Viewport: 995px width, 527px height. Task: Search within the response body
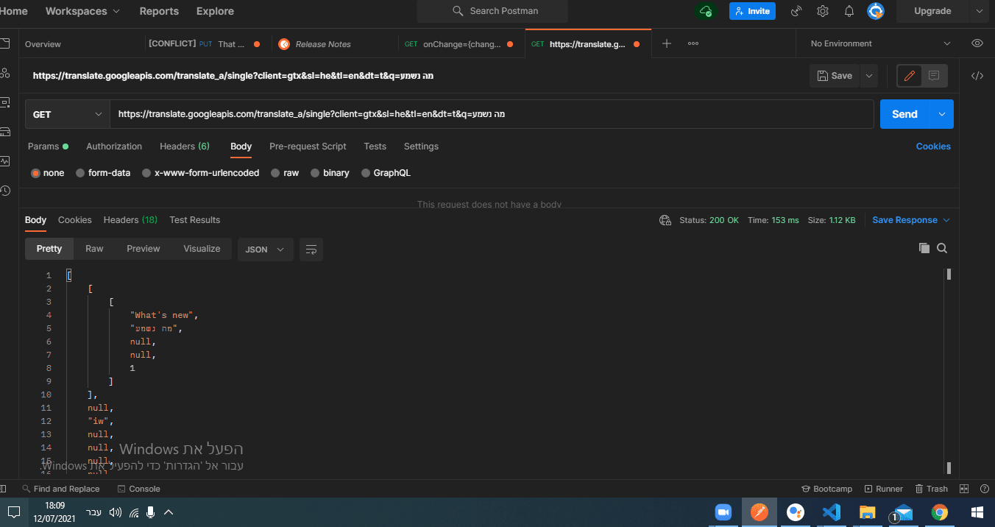[x=942, y=248]
